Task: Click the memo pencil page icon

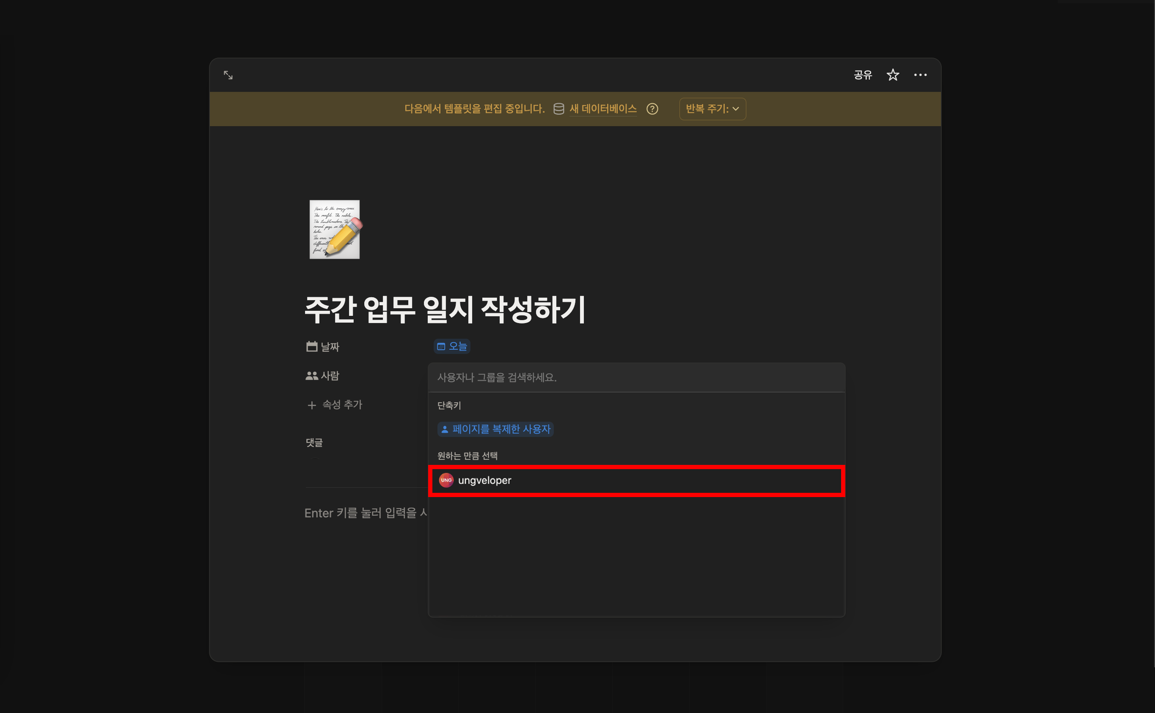Action: (x=335, y=229)
